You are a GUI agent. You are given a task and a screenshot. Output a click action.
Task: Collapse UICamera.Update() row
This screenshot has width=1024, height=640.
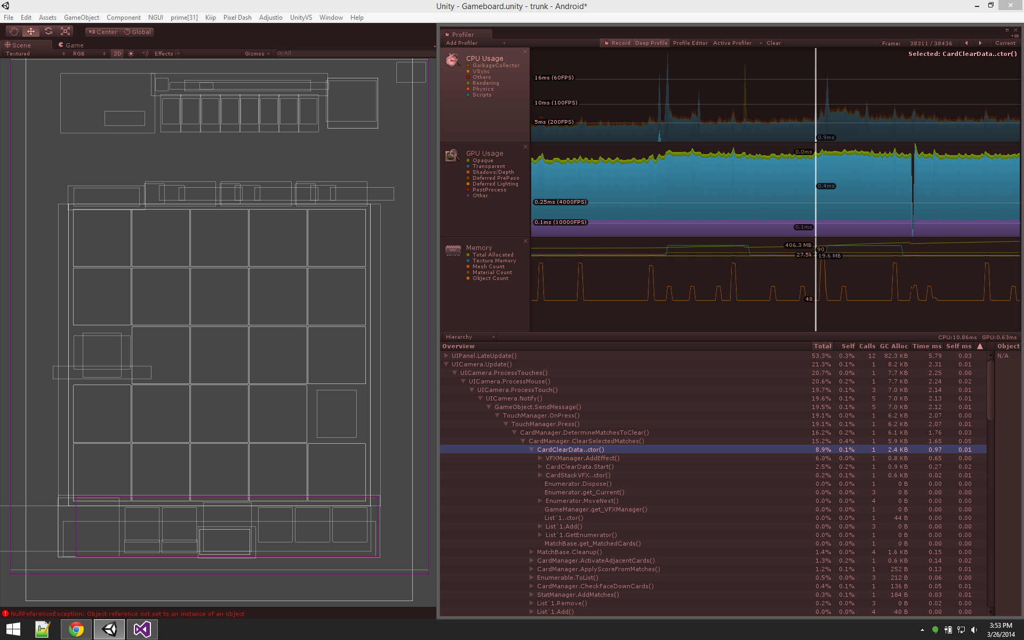pyautogui.click(x=446, y=364)
